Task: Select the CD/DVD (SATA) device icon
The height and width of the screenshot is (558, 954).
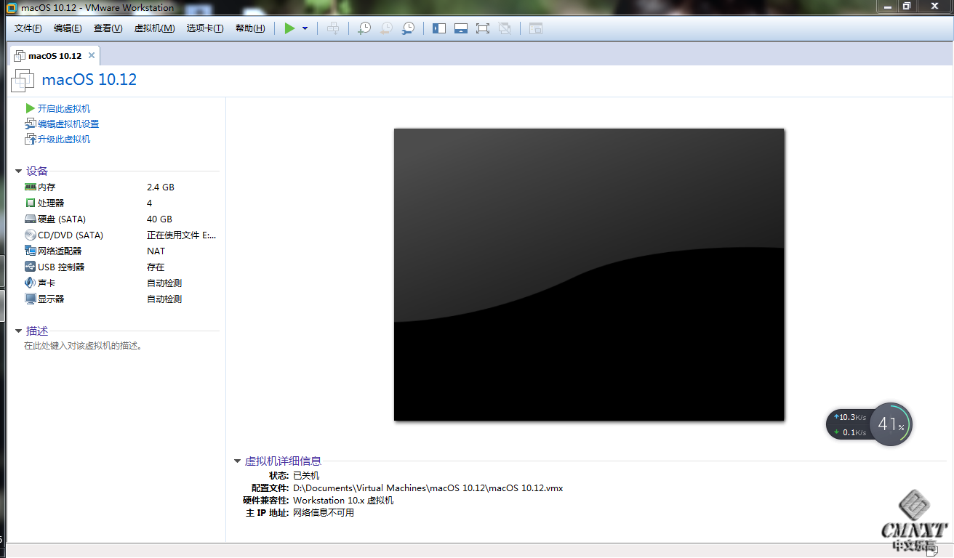Action: point(30,235)
